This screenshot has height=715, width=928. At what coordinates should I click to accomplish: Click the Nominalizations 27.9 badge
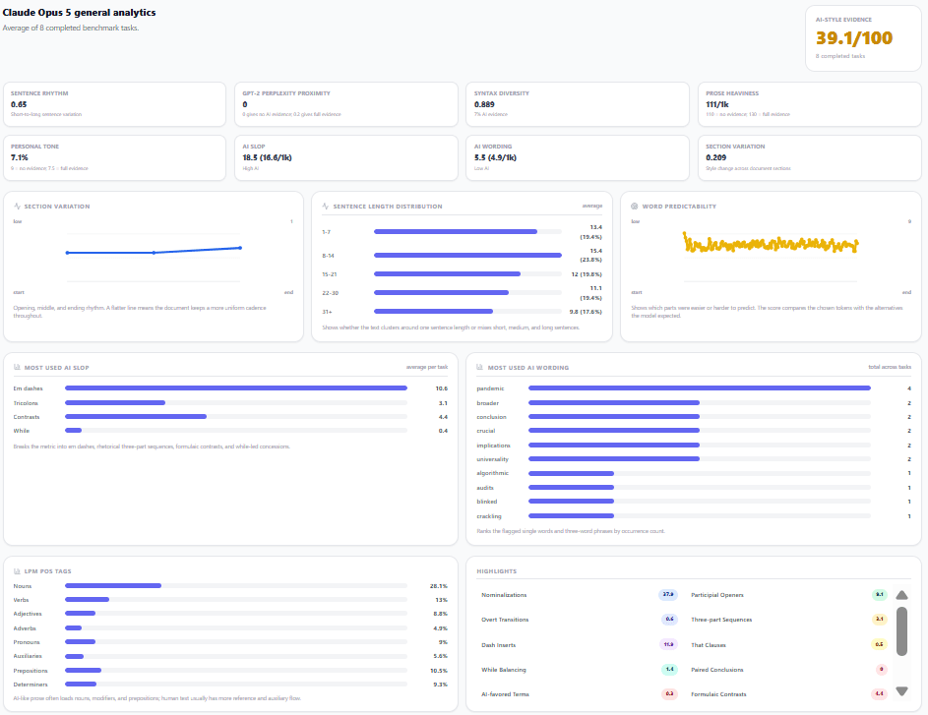click(668, 594)
